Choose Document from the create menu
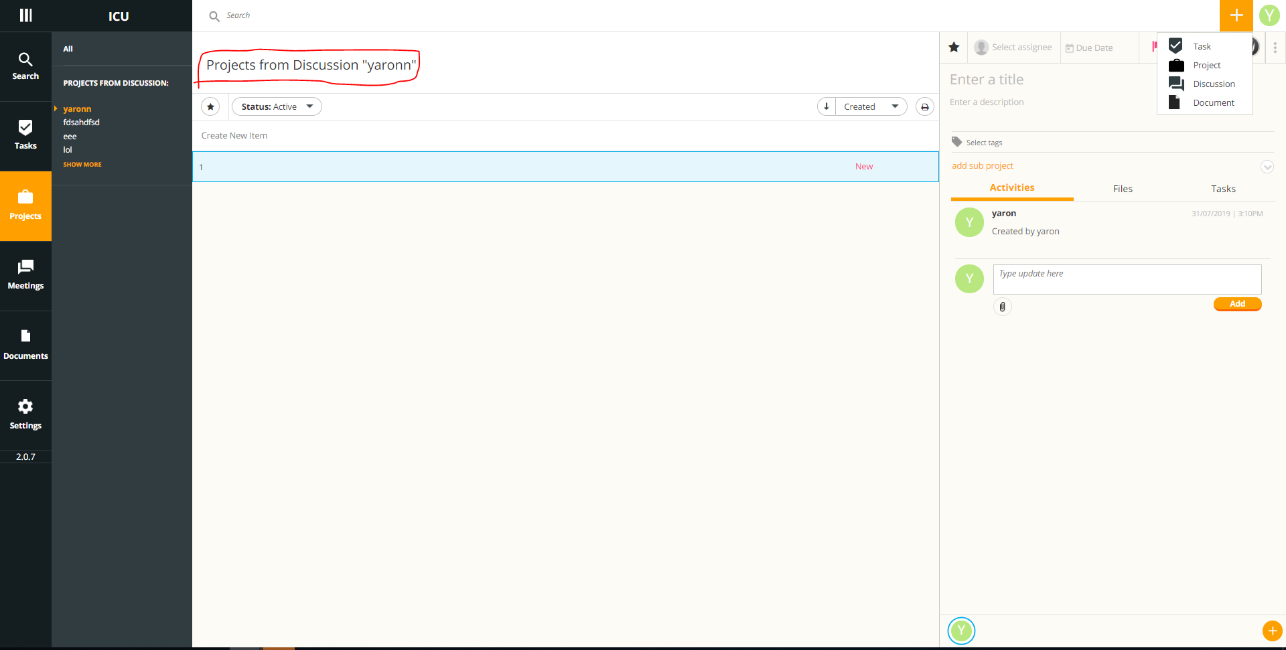 pyautogui.click(x=1205, y=102)
